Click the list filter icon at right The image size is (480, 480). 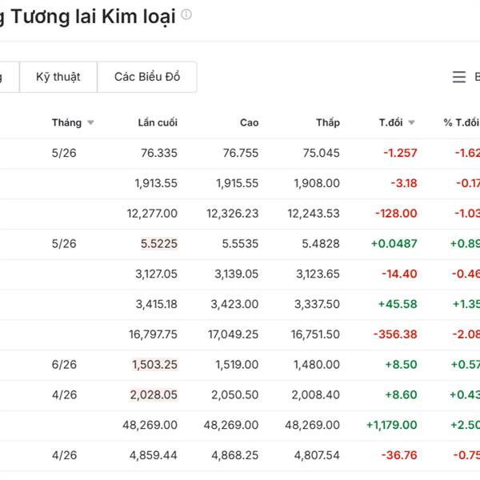[x=459, y=77]
